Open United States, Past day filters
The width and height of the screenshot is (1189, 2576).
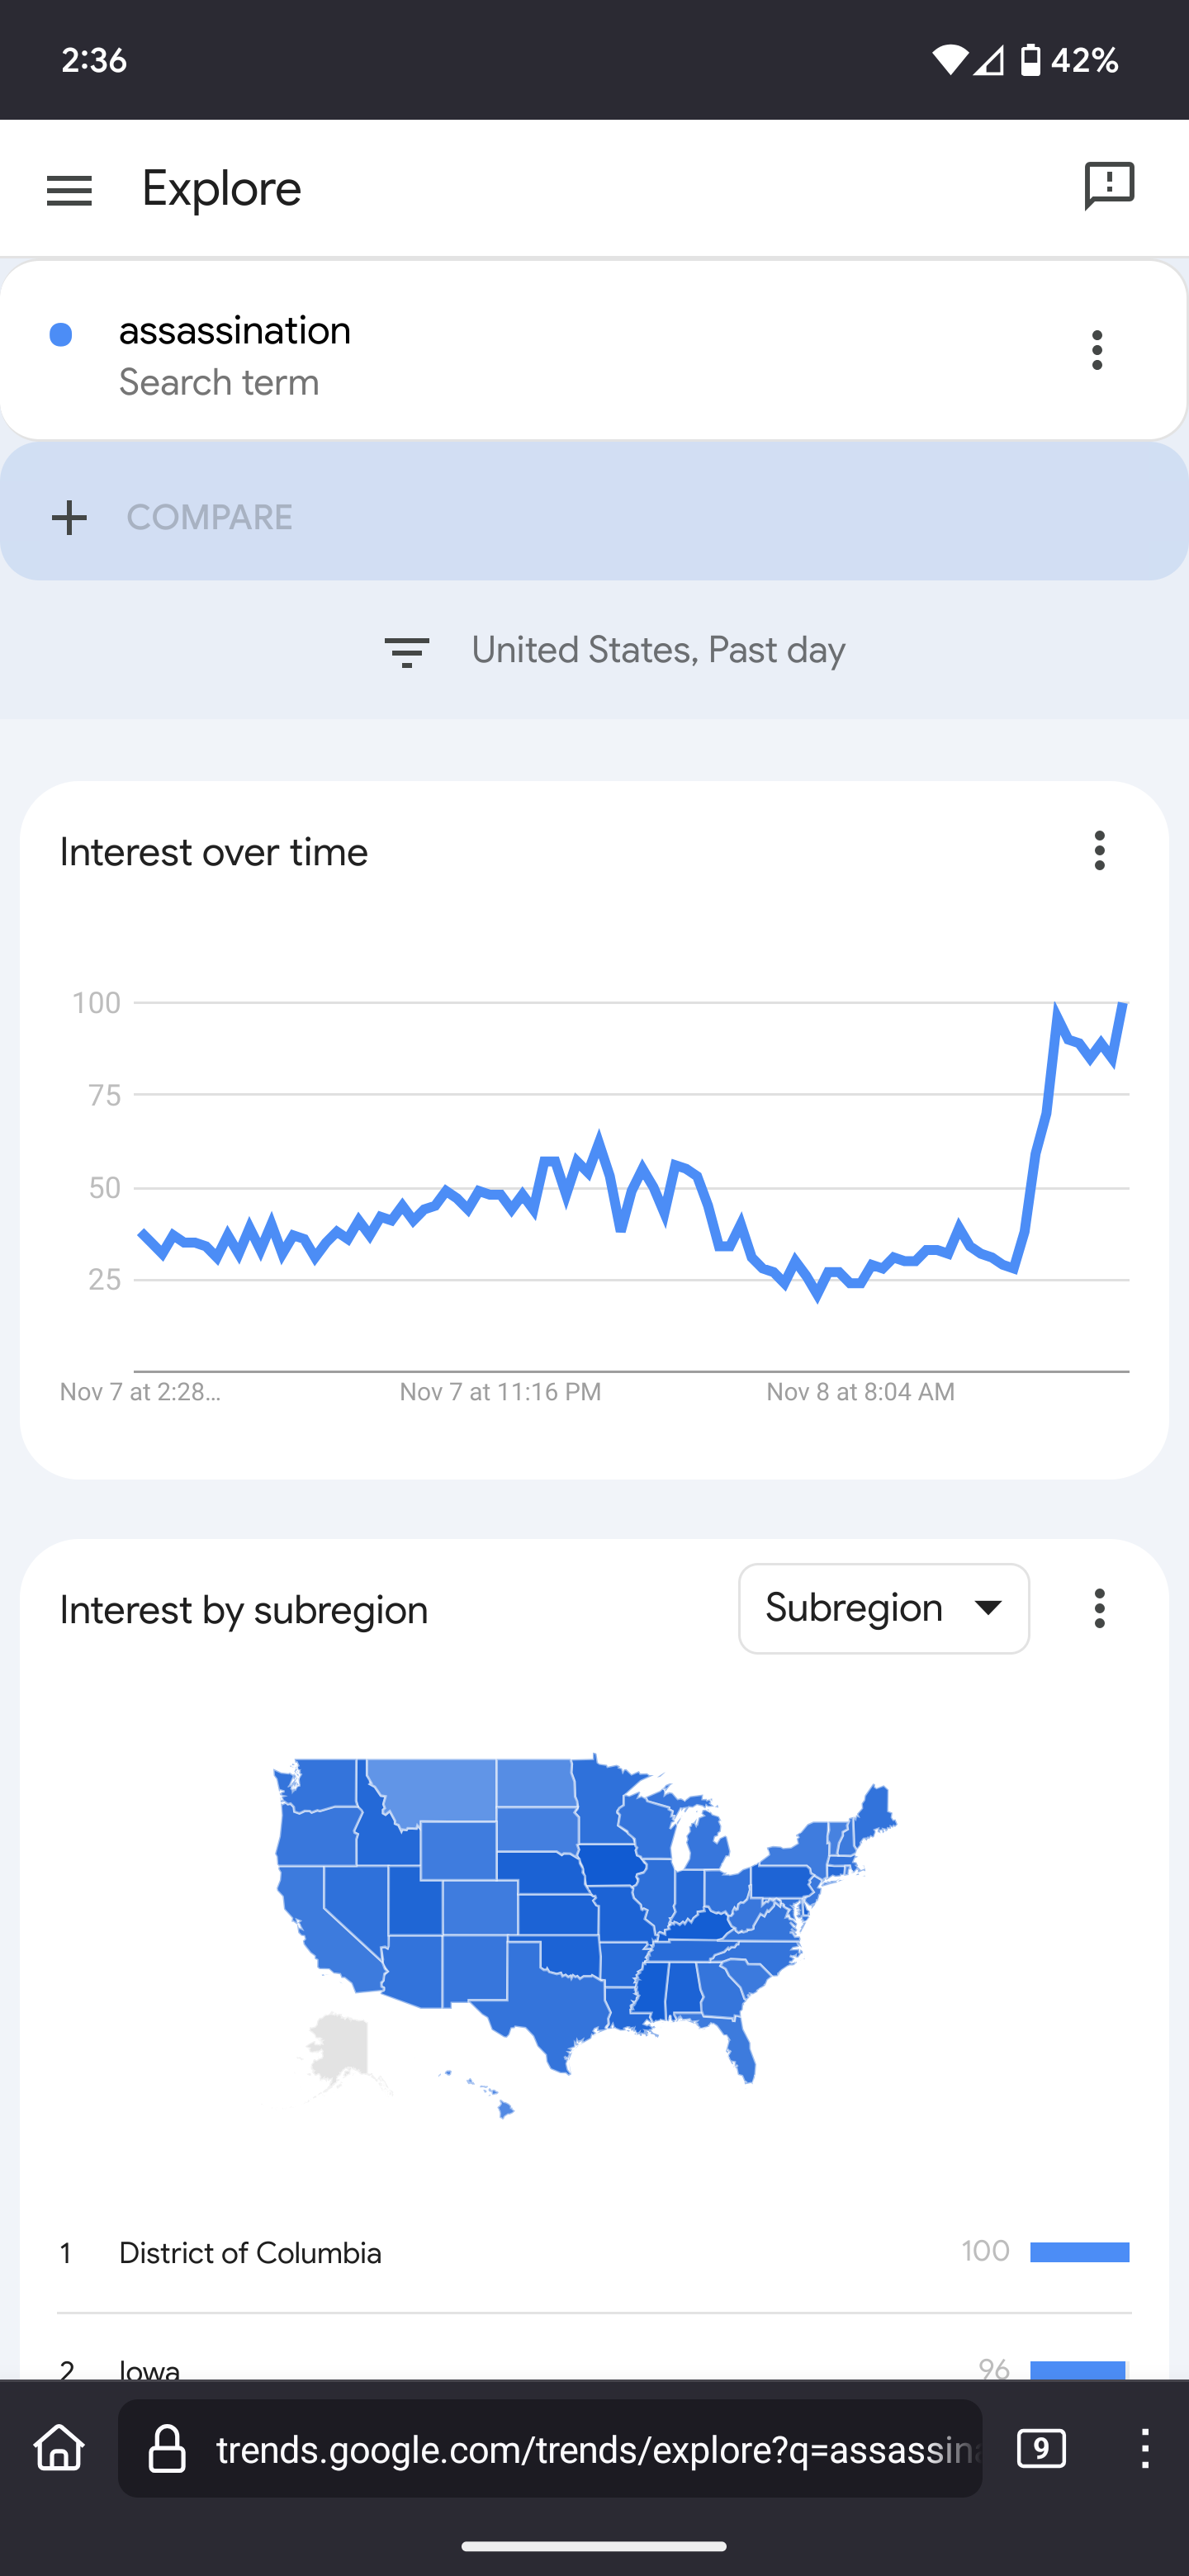(x=658, y=651)
